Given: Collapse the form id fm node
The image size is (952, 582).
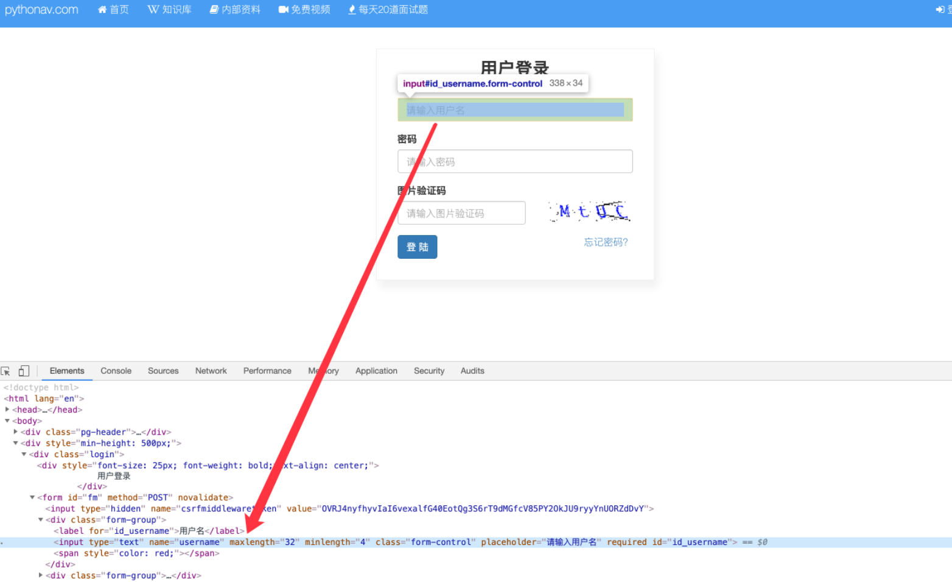Looking at the screenshot, I should [x=32, y=497].
